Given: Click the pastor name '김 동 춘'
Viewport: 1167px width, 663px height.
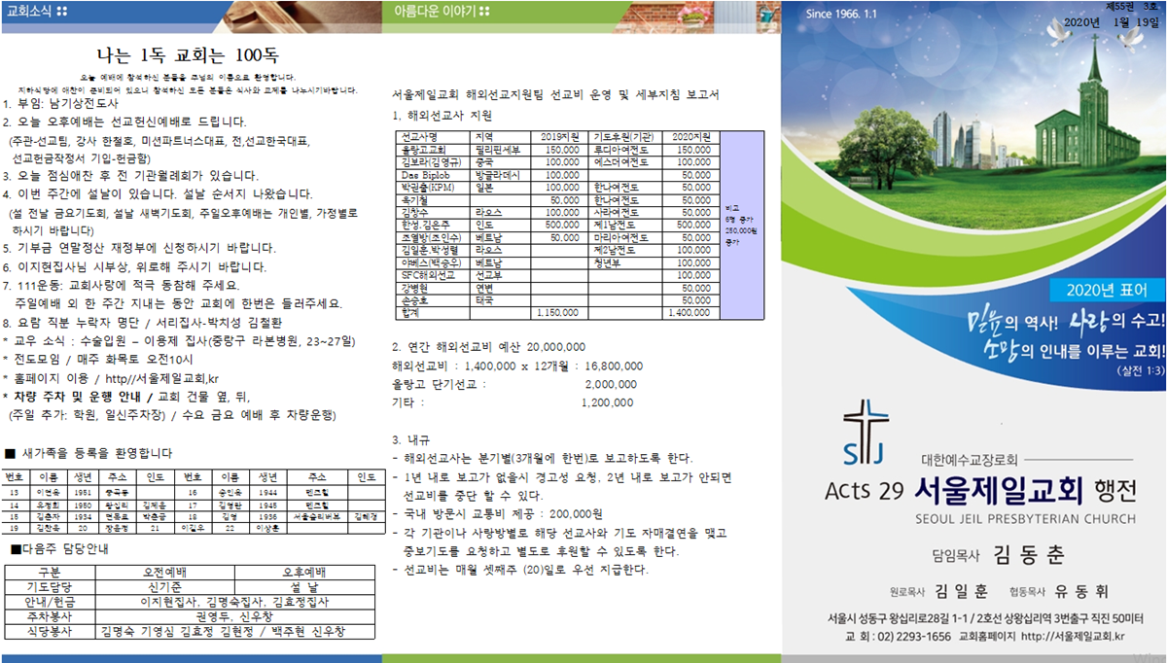Looking at the screenshot, I should 1028,556.
